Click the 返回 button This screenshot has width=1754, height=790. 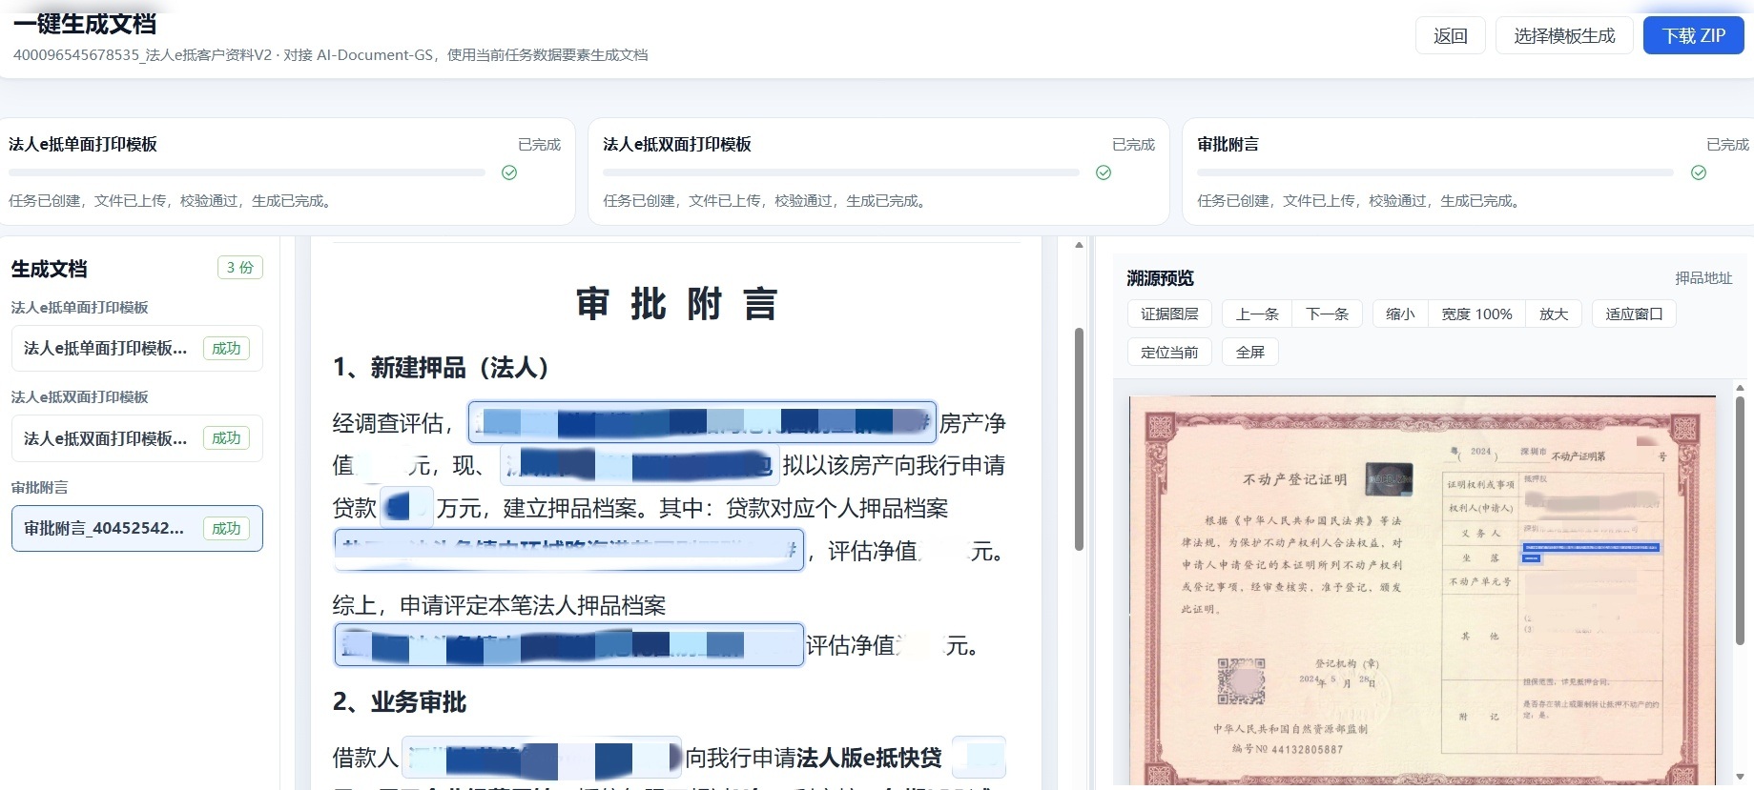tap(1450, 36)
